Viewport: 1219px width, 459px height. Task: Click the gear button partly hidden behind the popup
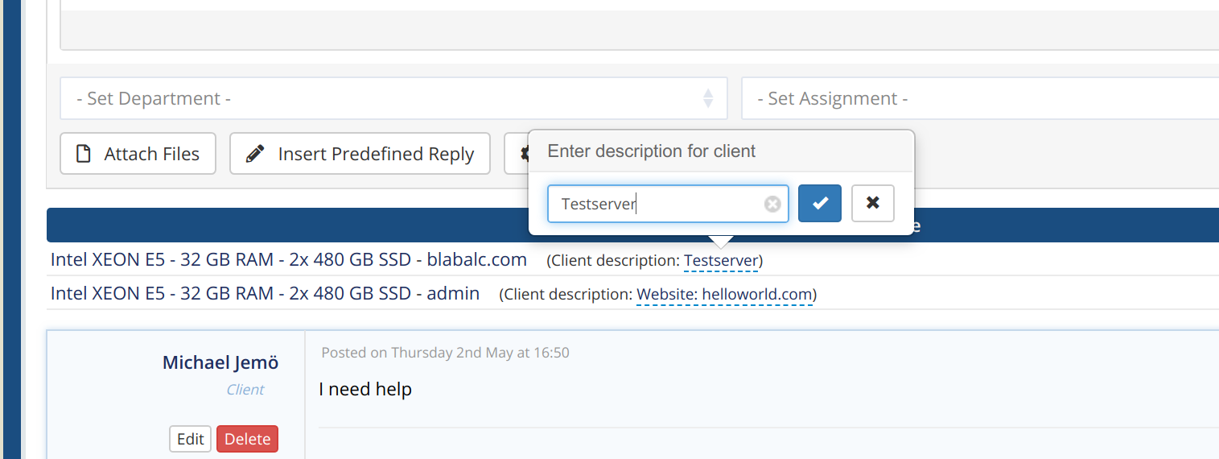[517, 154]
